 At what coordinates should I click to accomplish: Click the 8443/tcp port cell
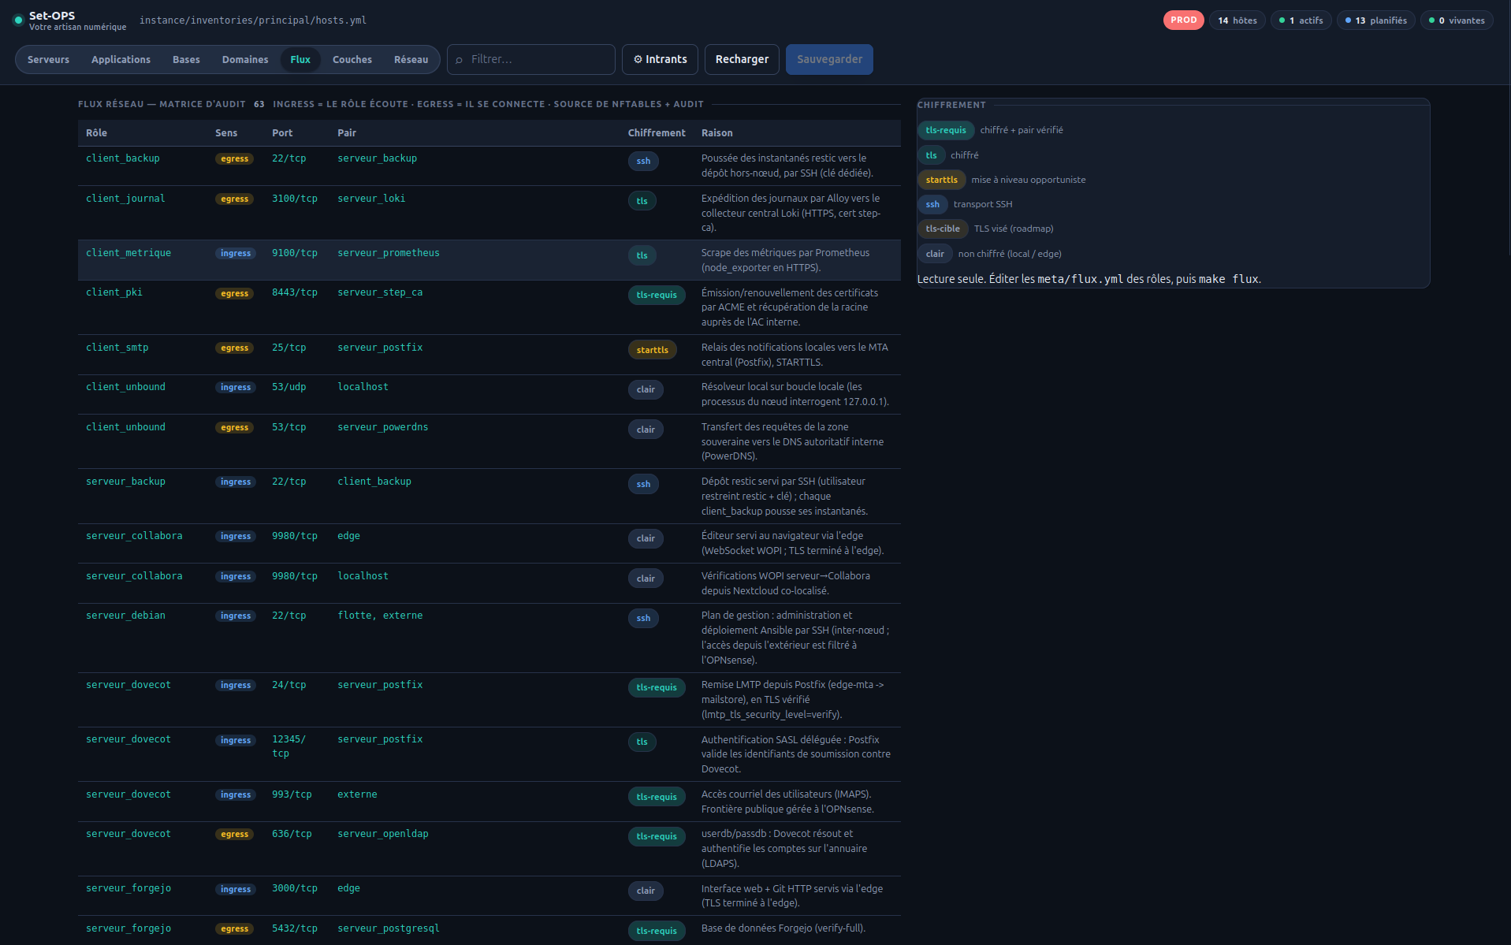pyautogui.click(x=295, y=292)
